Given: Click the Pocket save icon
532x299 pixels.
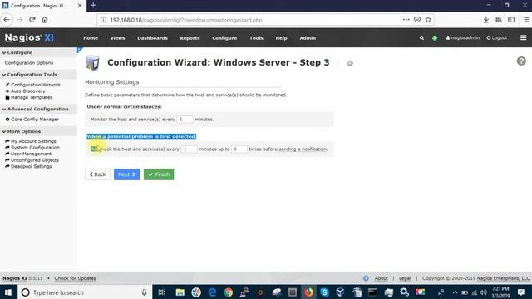Looking at the screenshot, I should [x=417, y=20].
